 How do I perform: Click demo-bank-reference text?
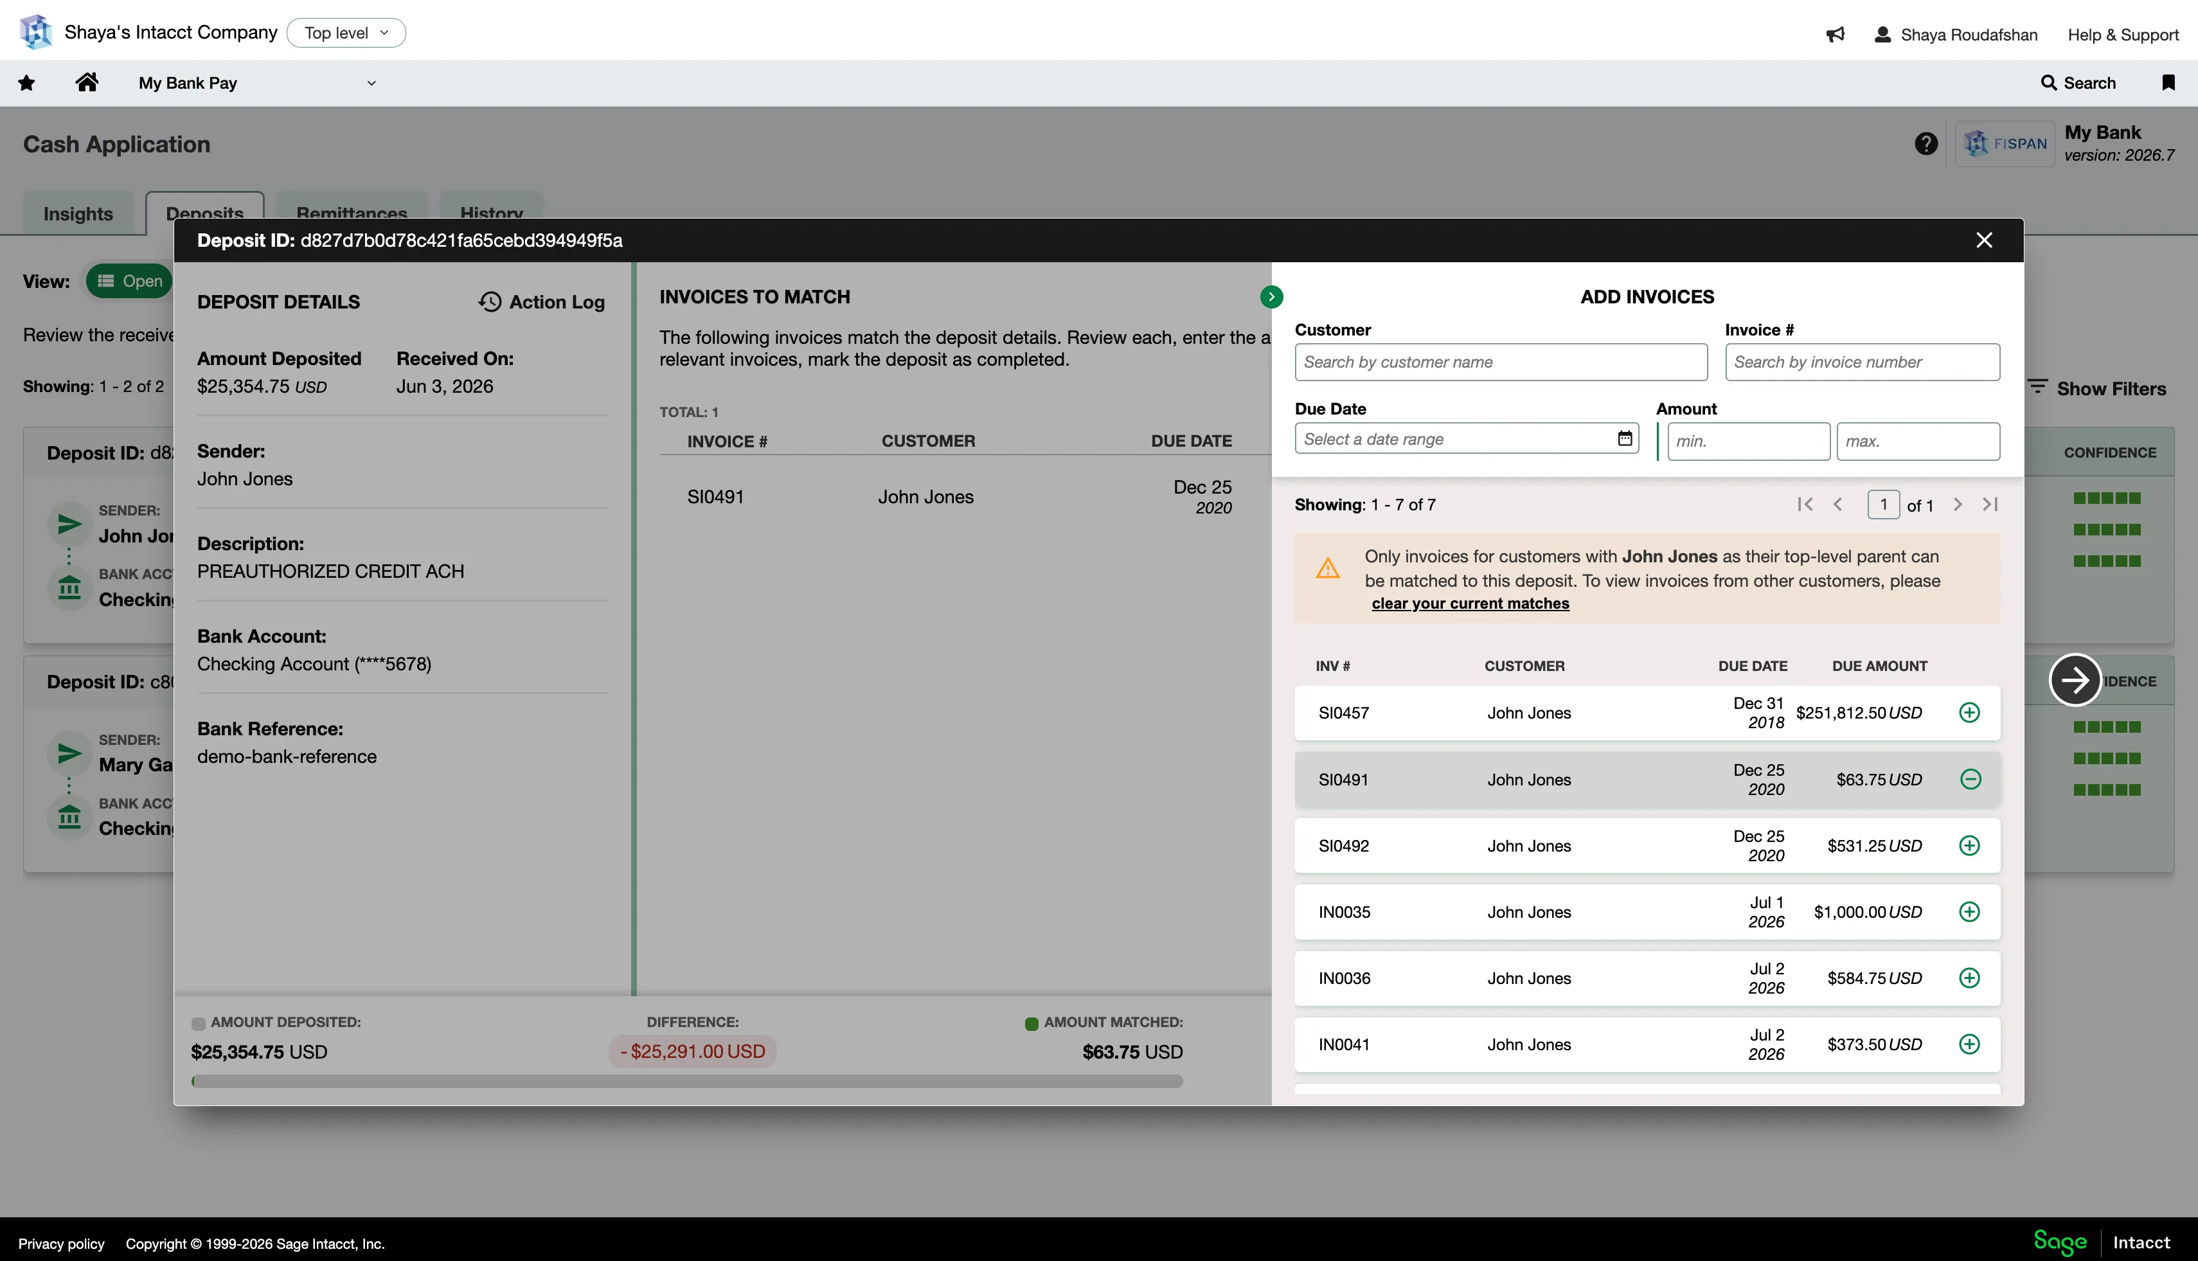(x=287, y=756)
